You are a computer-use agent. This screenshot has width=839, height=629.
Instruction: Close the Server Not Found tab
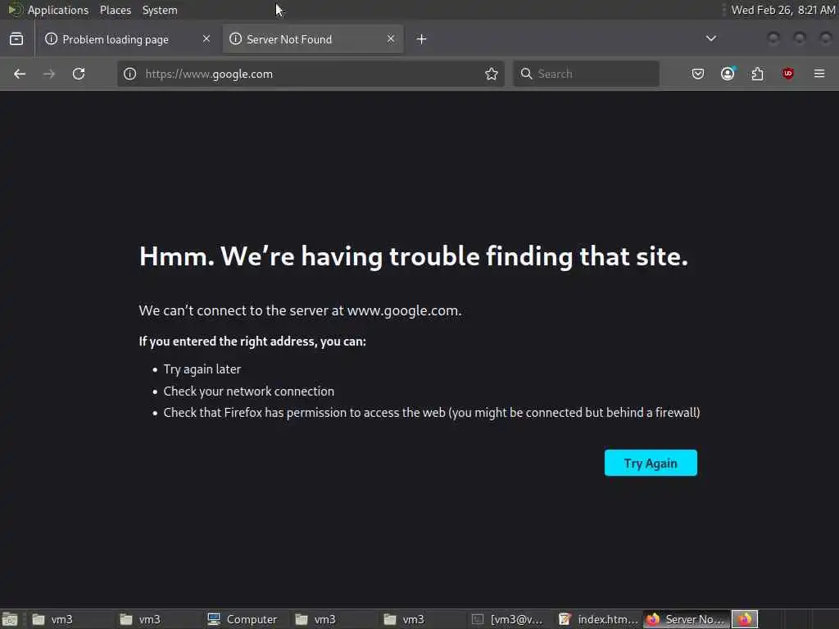tap(391, 38)
